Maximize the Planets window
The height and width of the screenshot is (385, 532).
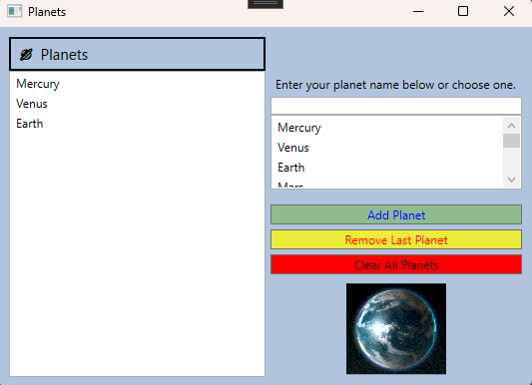[463, 12]
